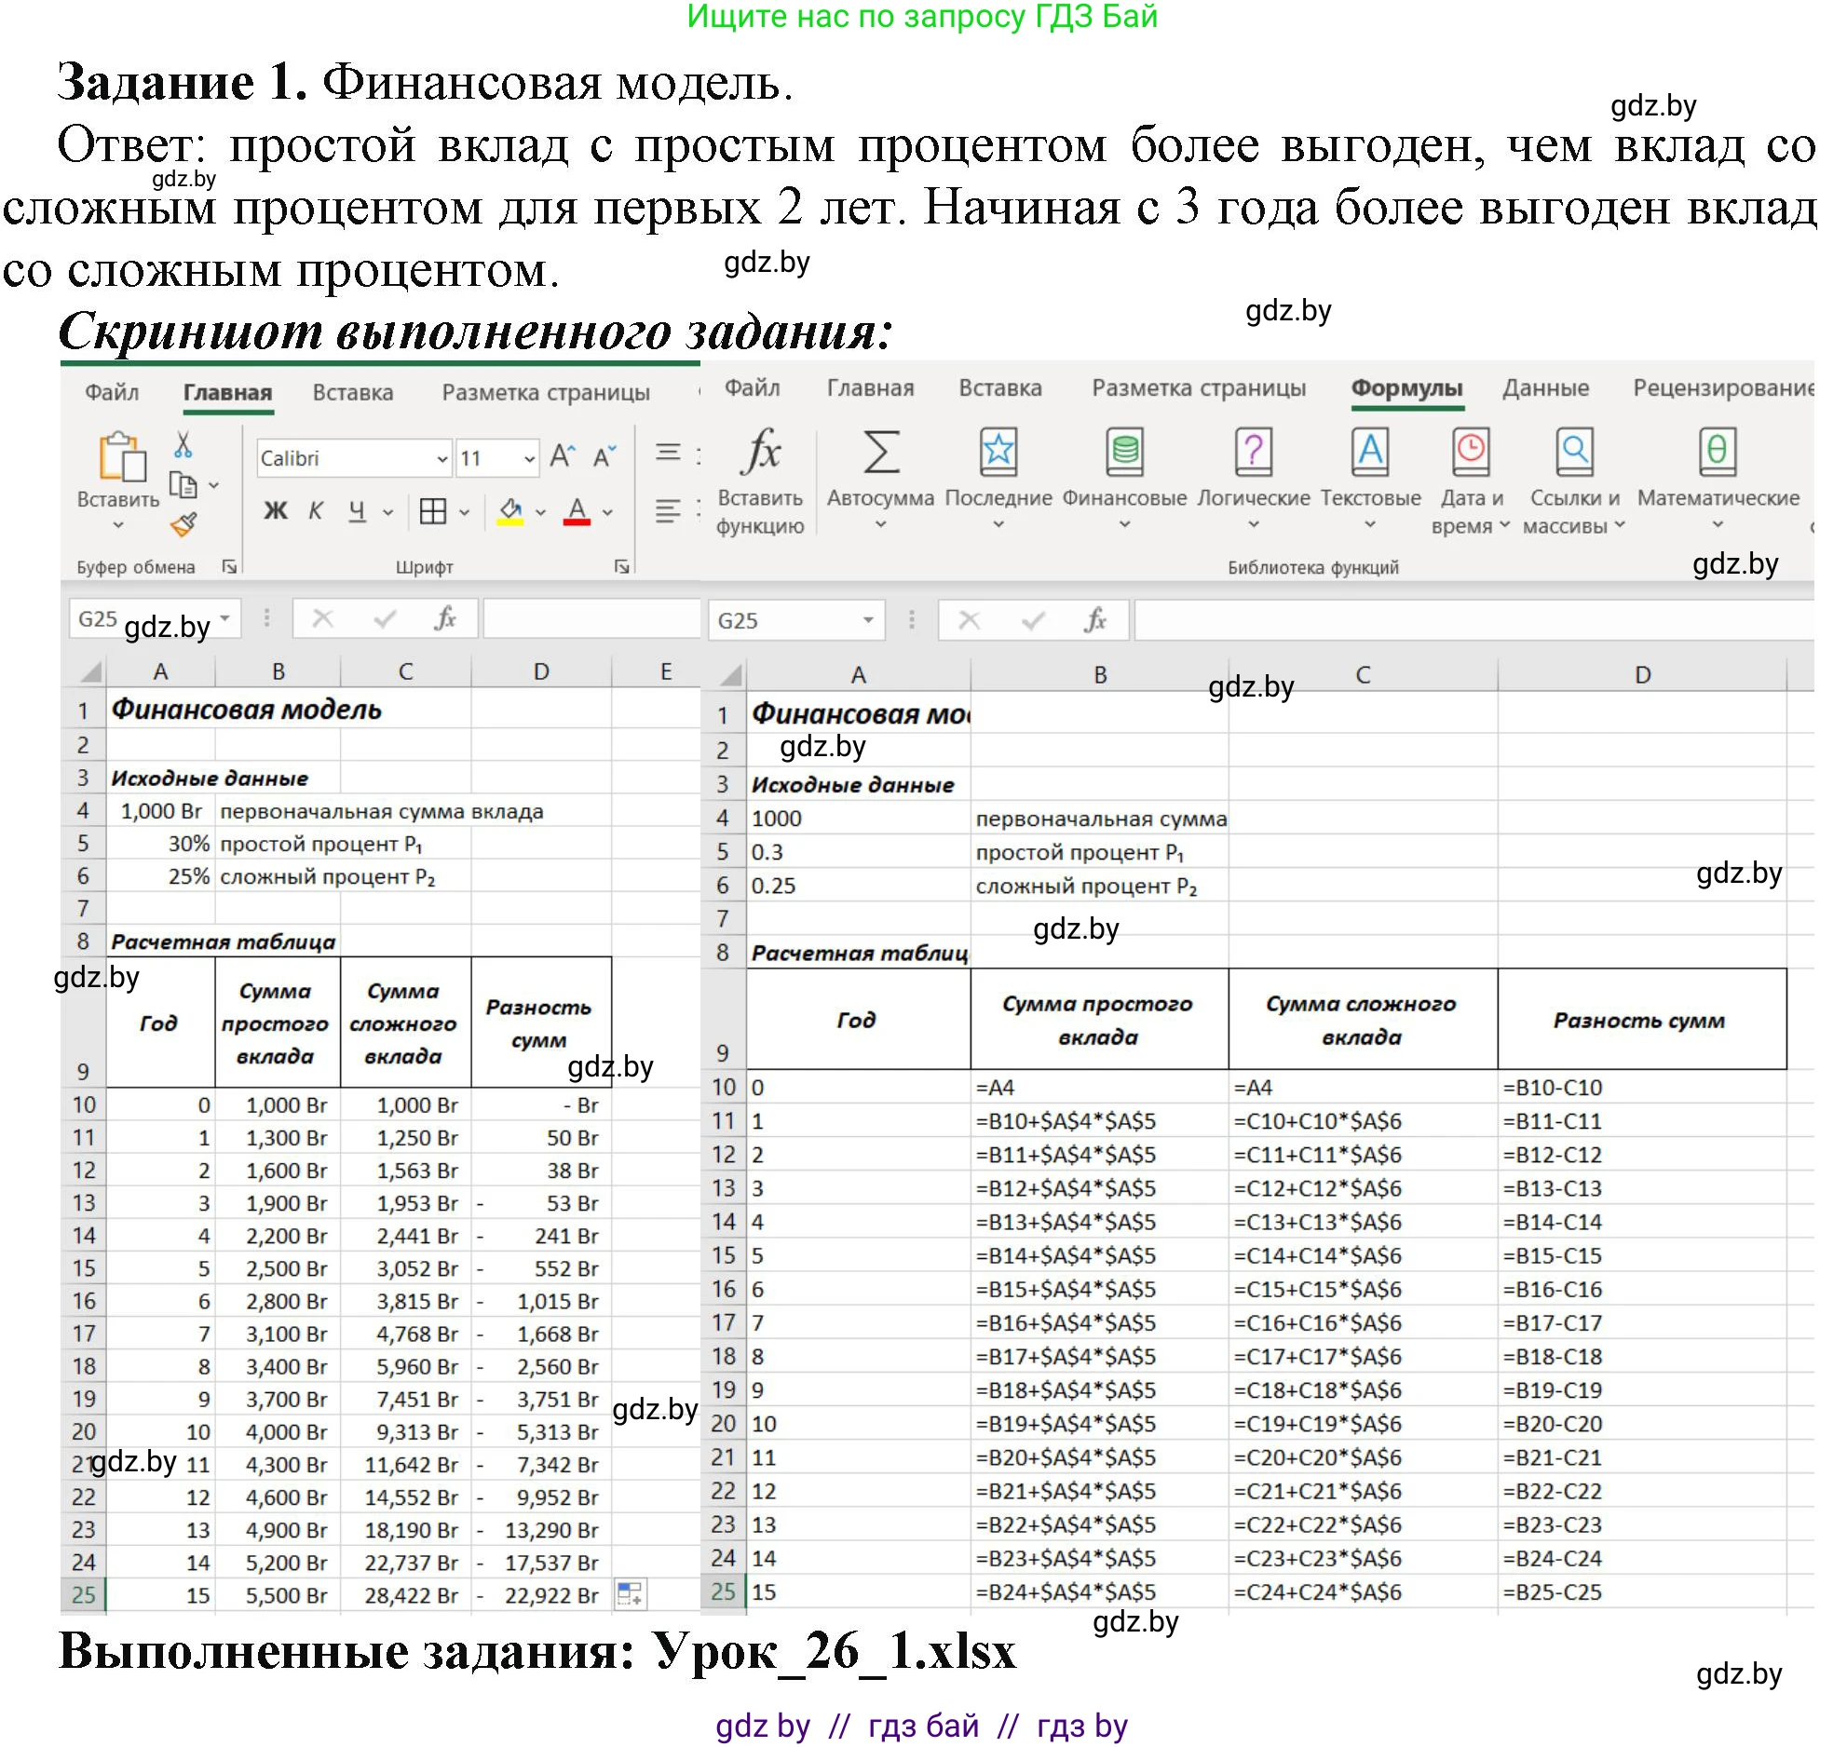Toggle underline formatting (Ч)

tap(355, 511)
